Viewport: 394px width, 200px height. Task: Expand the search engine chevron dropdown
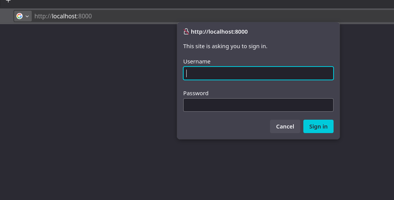pyautogui.click(x=27, y=16)
